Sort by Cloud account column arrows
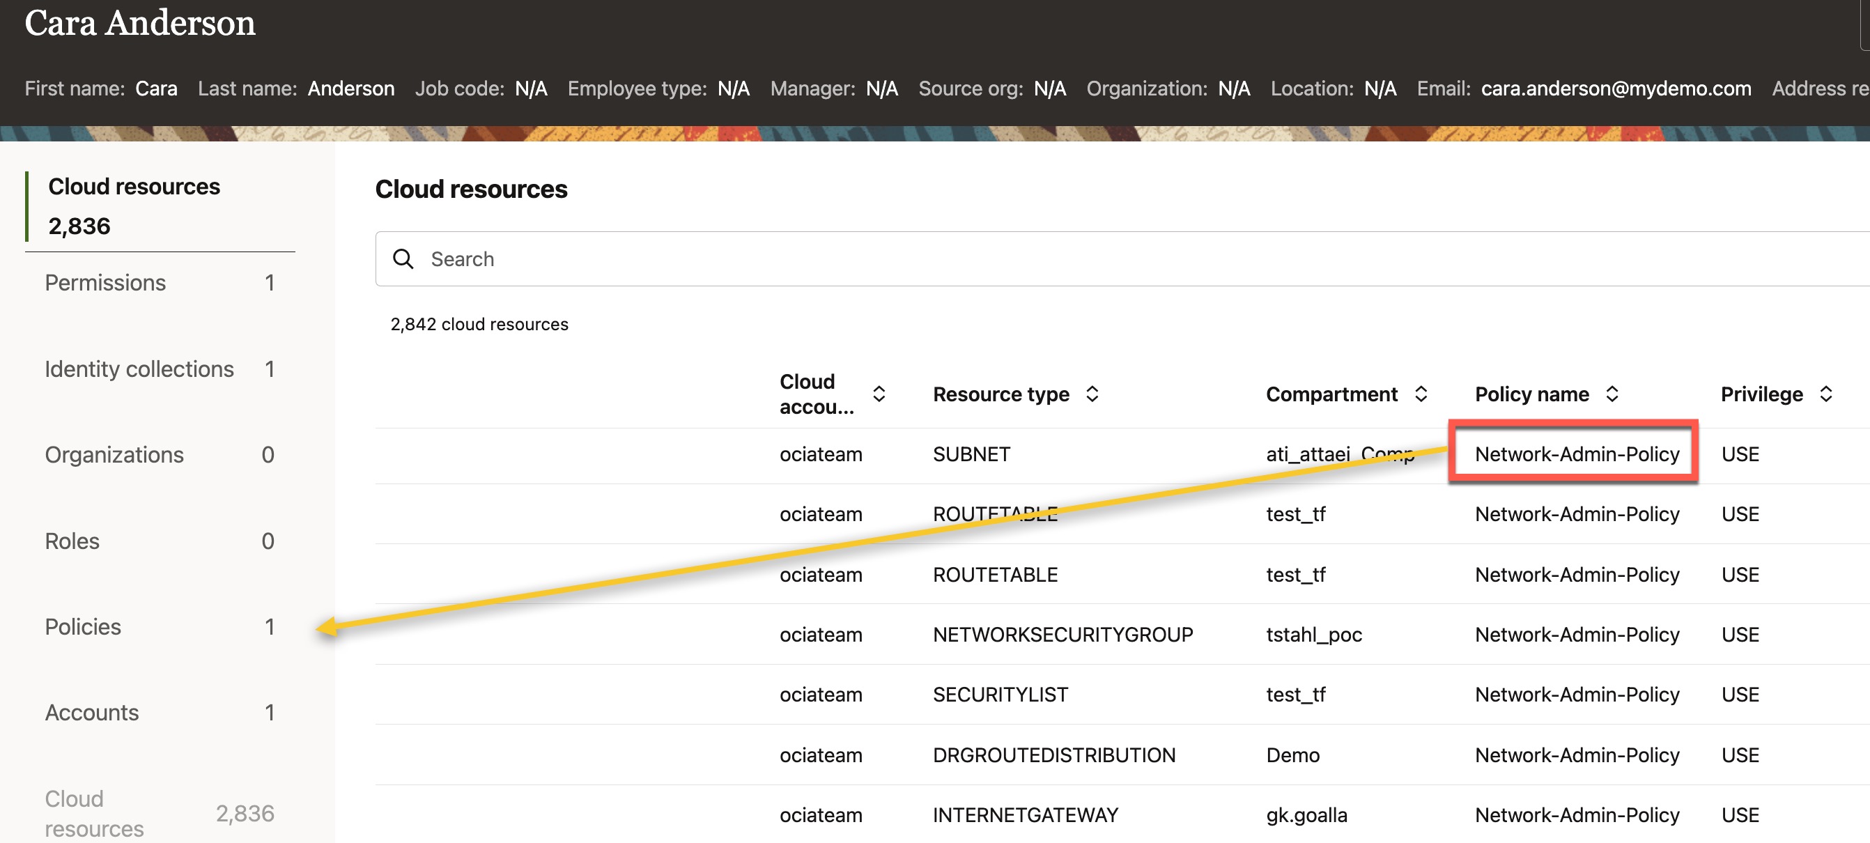 click(x=879, y=394)
